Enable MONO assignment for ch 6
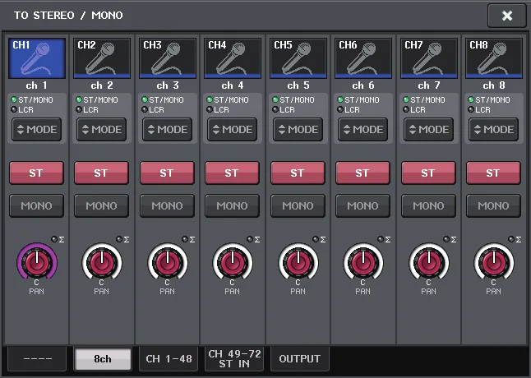The image size is (531, 378). coord(363,205)
